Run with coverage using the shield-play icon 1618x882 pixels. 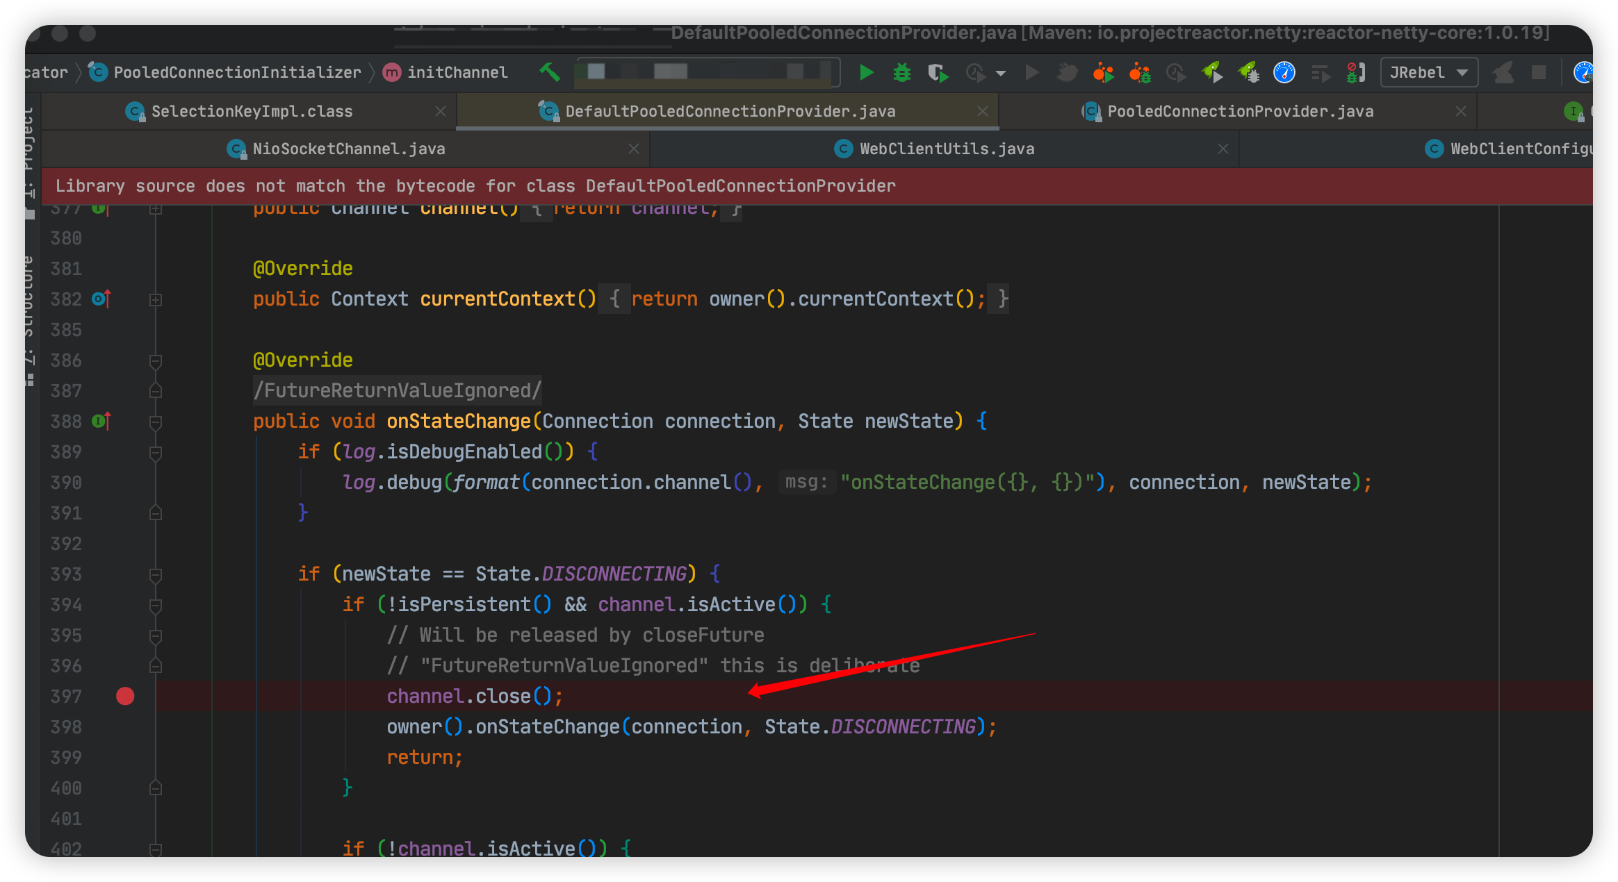[938, 72]
